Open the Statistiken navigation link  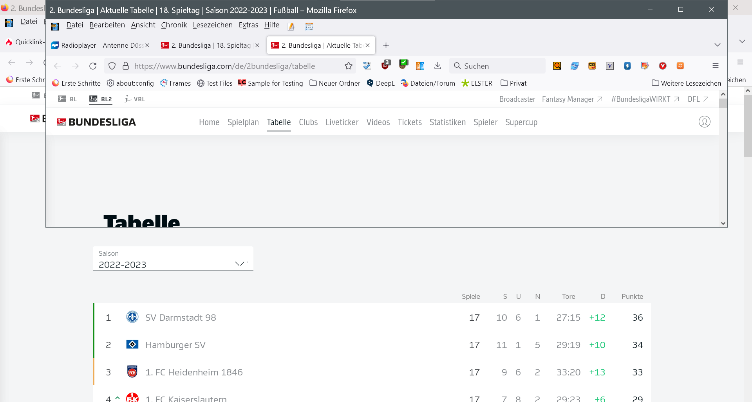click(448, 122)
